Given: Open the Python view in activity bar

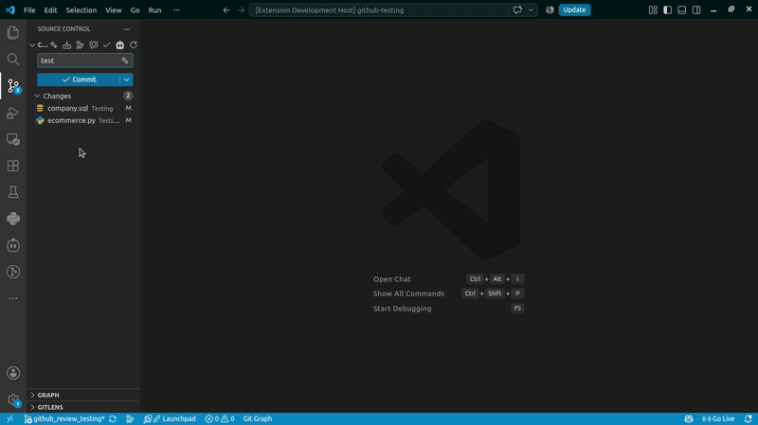Looking at the screenshot, I should click(x=13, y=219).
